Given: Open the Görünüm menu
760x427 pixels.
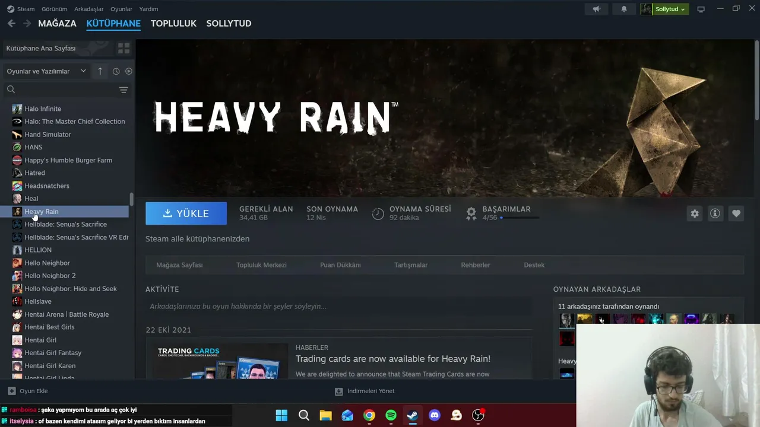Looking at the screenshot, I should [54, 9].
